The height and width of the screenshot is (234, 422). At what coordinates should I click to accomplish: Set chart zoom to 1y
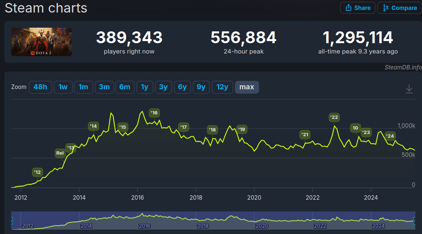click(x=145, y=87)
